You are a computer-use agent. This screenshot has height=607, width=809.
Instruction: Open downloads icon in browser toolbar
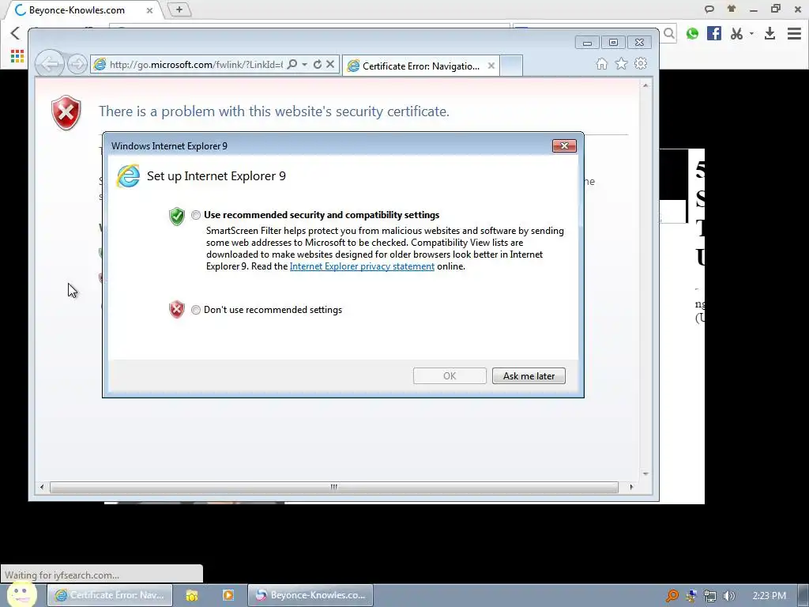click(x=769, y=33)
